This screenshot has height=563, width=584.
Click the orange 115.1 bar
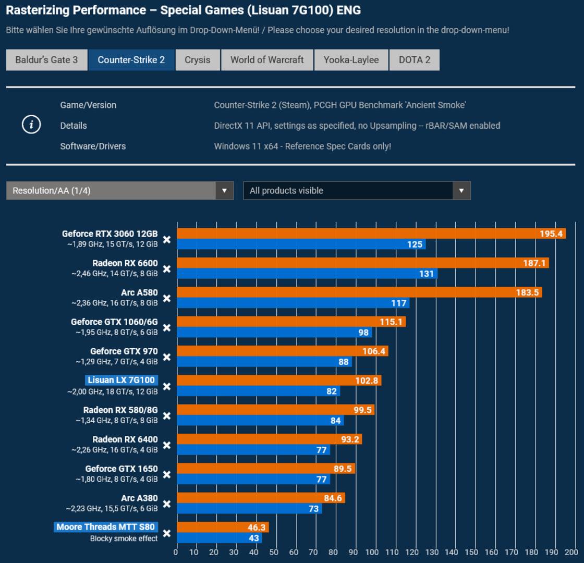coord(291,322)
